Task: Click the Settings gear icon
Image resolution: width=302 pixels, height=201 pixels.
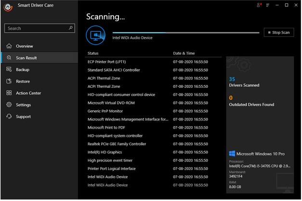Action: tap(9, 105)
